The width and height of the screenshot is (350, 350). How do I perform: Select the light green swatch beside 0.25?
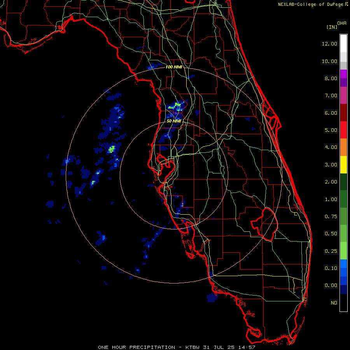pyautogui.click(x=343, y=251)
